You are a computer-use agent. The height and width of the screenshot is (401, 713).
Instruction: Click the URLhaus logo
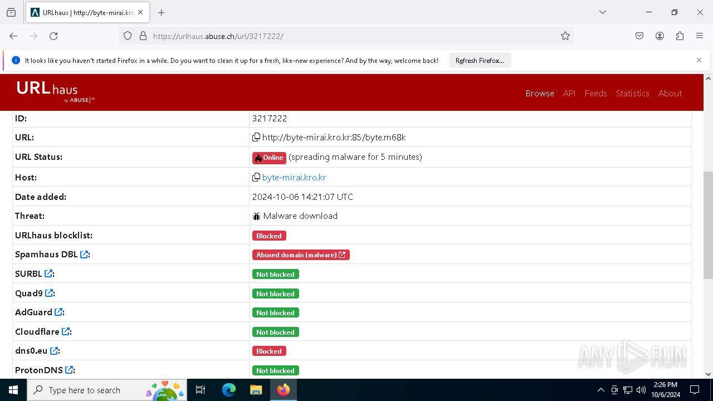(x=56, y=92)
